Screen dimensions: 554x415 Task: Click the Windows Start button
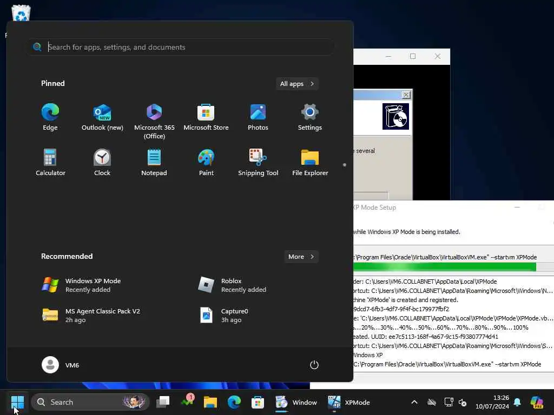tap(17, 402)
